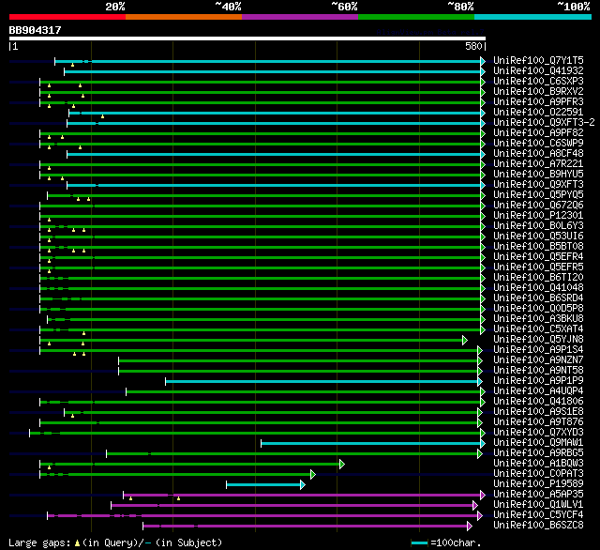Screen dimensions: 600x550
Task: Click the red 20% legend segment
Action: [x=67, y=17]
